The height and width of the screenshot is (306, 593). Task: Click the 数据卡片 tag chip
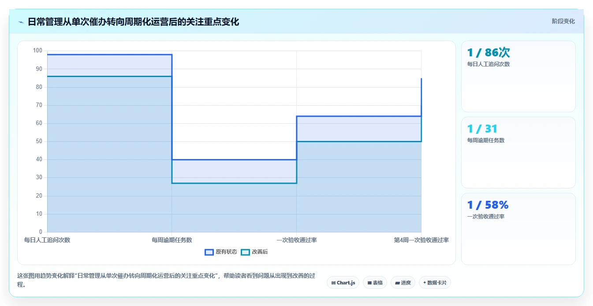pyautogui.click(x=435, y=283)
